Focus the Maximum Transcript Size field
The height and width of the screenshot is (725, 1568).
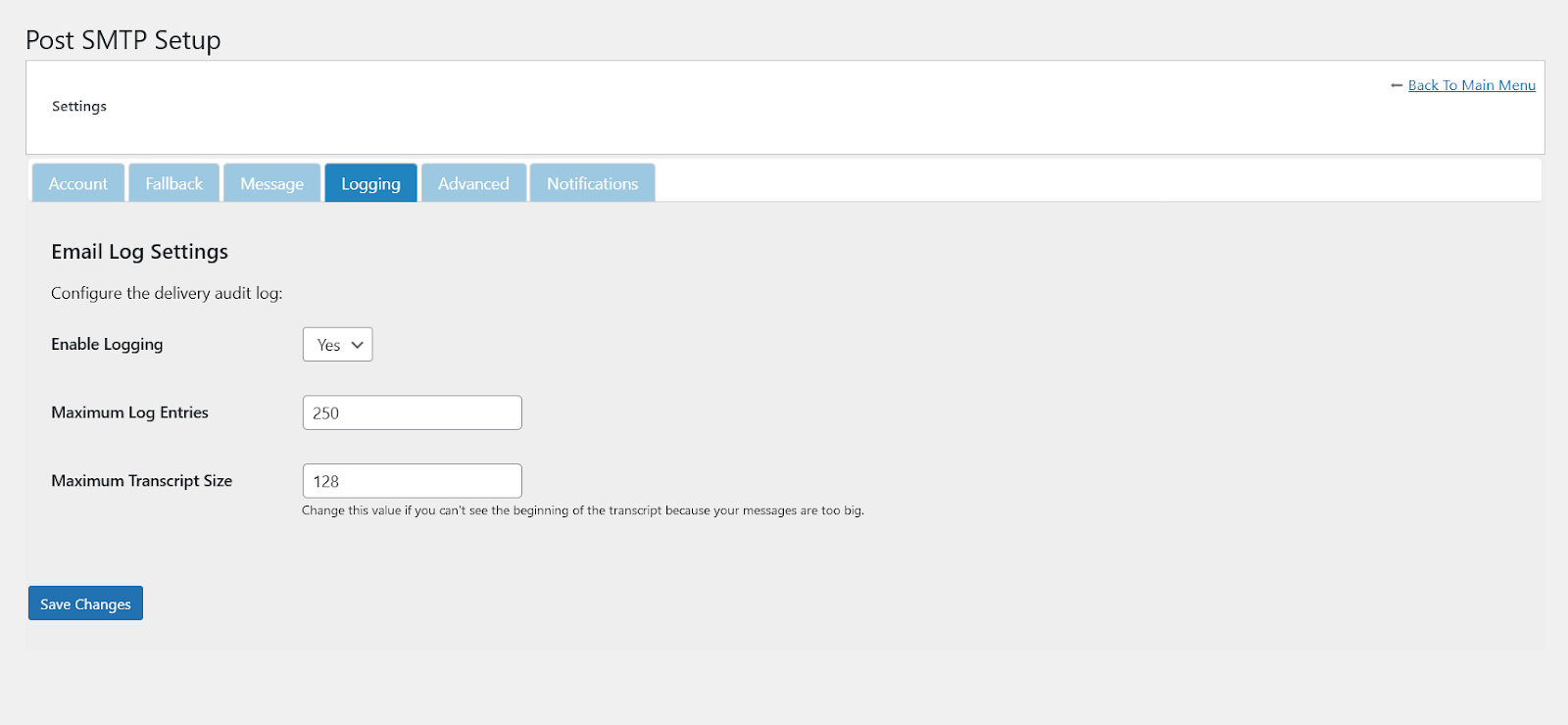tap(413, 481)
